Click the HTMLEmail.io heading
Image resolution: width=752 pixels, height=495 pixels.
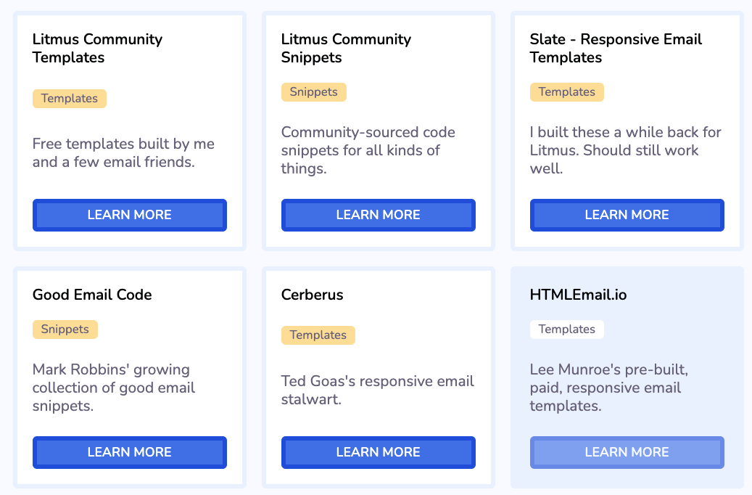578,295
